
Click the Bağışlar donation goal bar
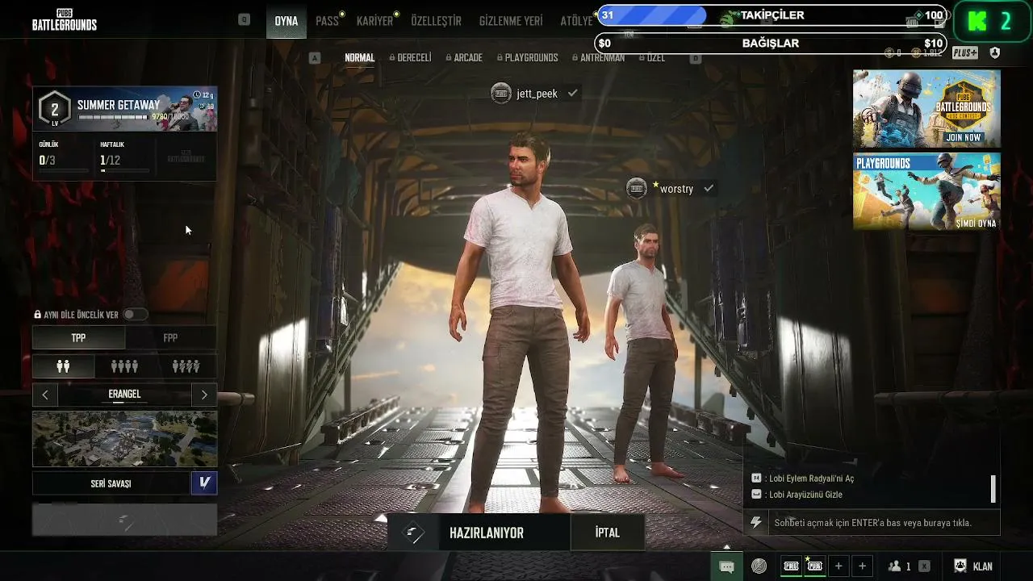tap(772, 44)
